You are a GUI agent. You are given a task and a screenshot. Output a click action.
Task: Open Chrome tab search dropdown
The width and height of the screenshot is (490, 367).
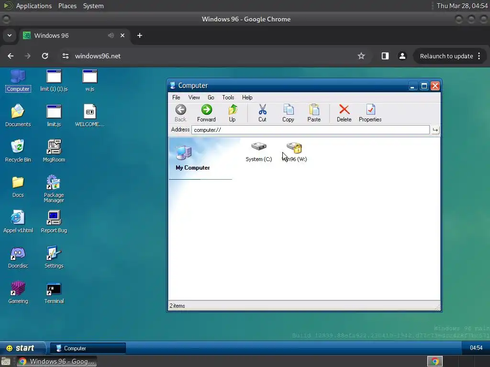coord(10,35)
